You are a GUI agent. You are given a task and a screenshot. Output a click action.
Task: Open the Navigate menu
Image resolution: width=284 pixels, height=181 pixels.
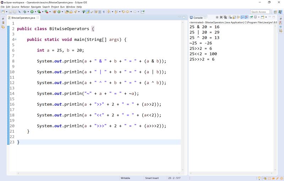coord(36,7)
